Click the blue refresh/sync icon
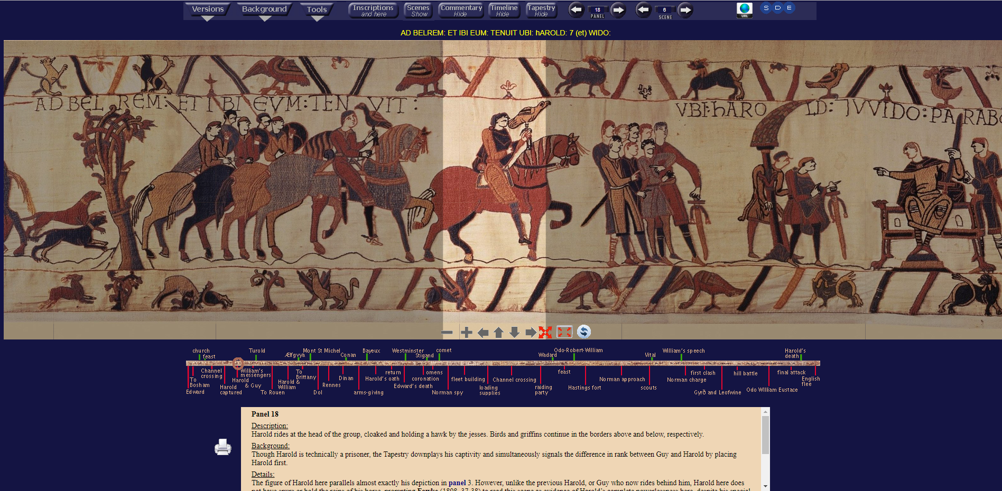Image resolution: width=1002 pixels, height=491 pixels. 583,332
